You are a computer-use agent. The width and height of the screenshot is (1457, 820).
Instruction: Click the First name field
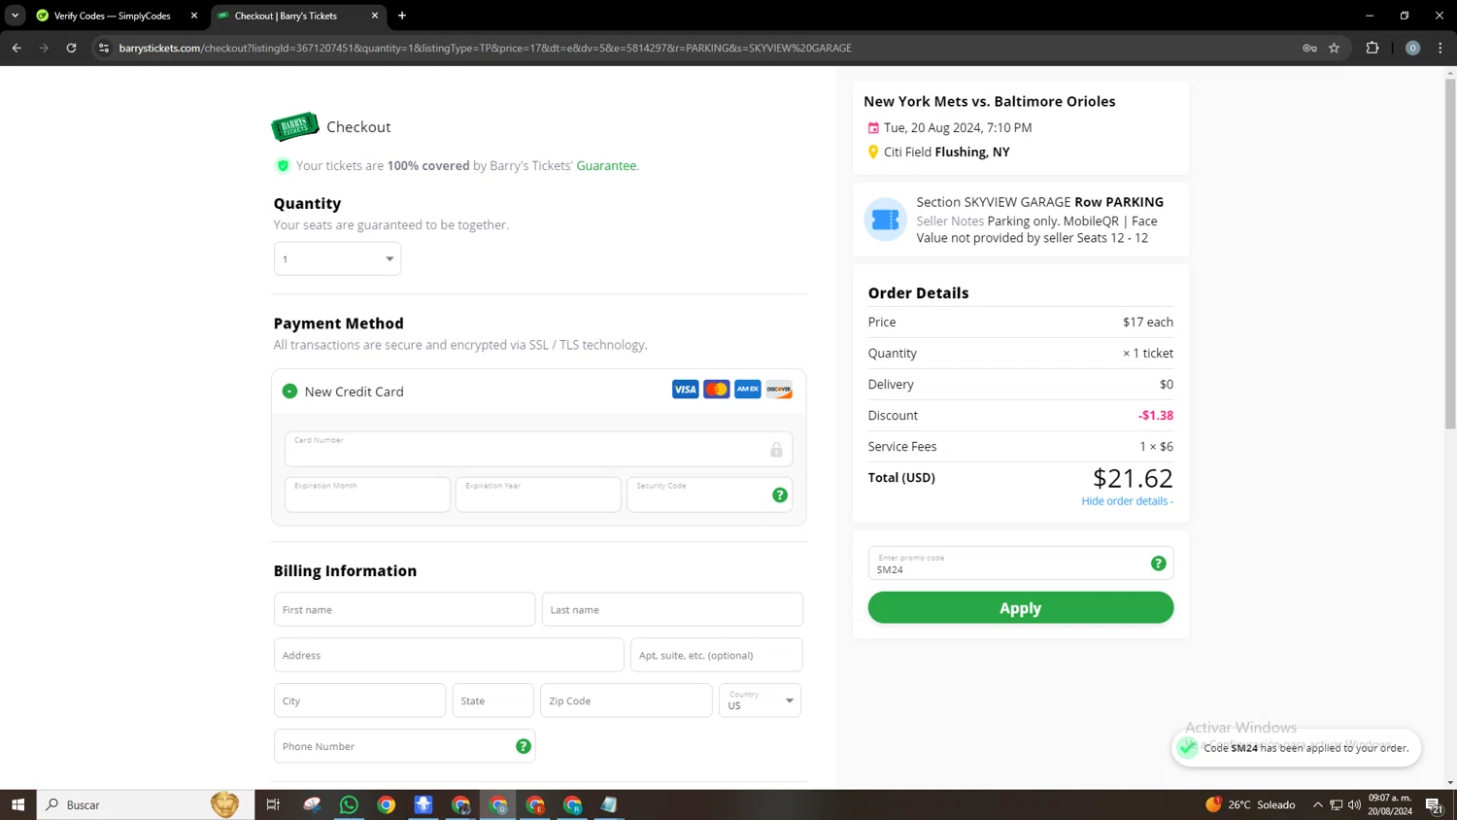pyautogui.click(x=404, y=609)
